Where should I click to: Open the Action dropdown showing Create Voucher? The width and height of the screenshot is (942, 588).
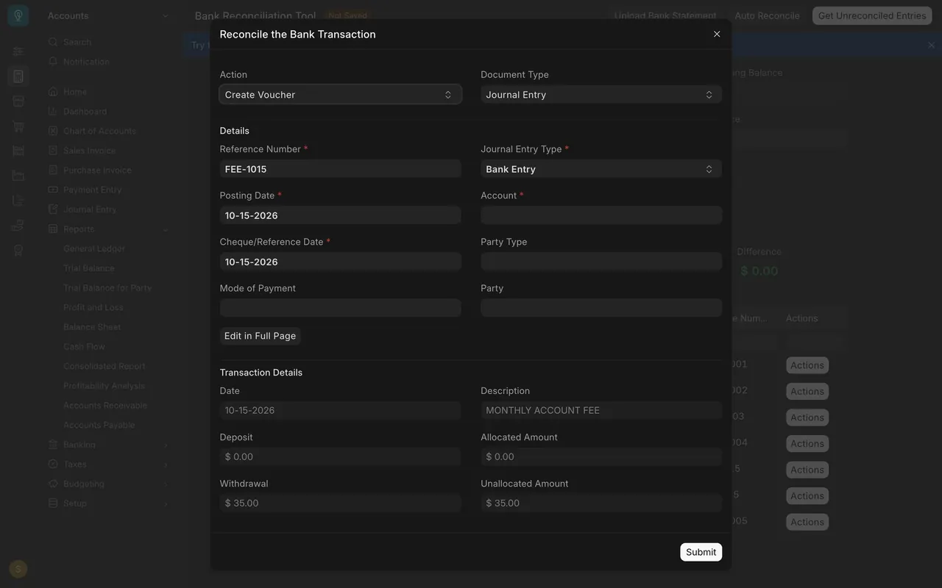click(341, 94)
